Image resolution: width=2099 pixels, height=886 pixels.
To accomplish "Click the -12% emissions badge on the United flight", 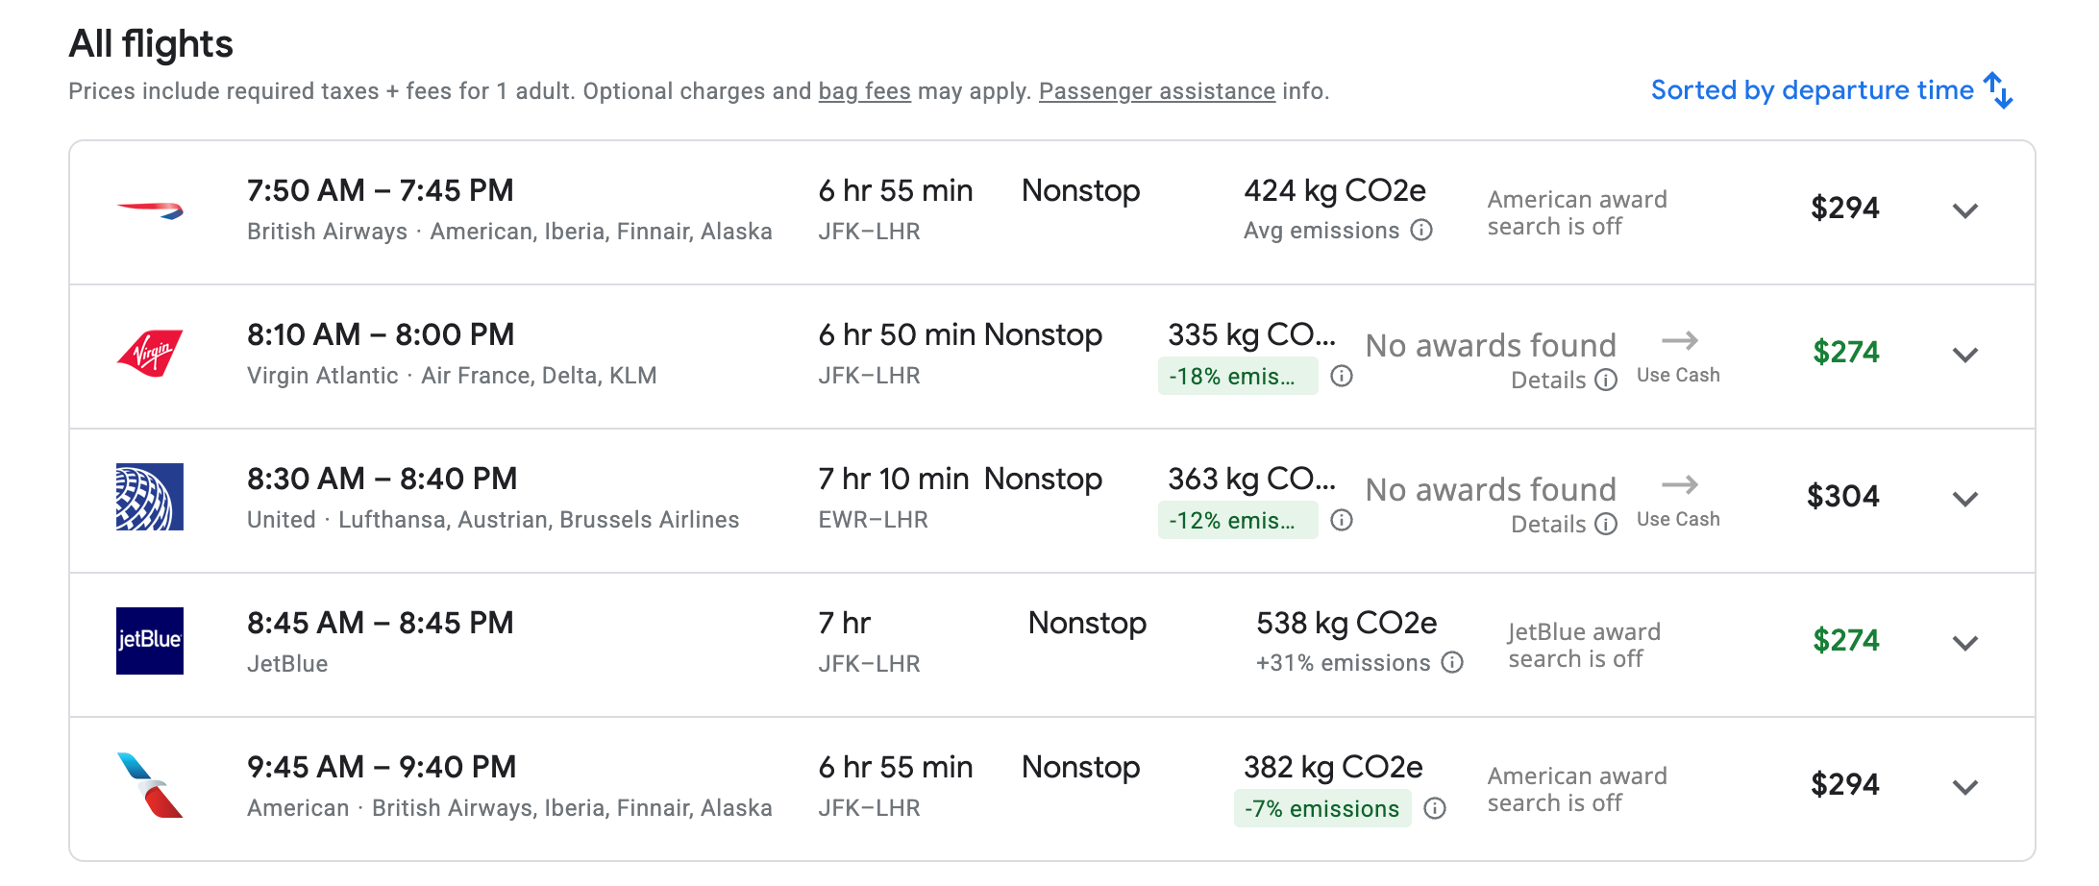I will click(1238, 520).
